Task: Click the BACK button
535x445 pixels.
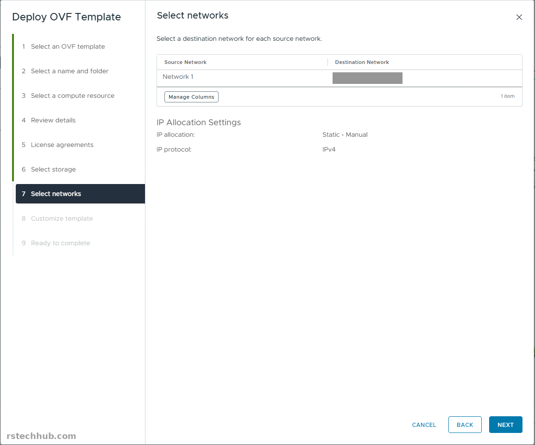Action: click(465, 425)
